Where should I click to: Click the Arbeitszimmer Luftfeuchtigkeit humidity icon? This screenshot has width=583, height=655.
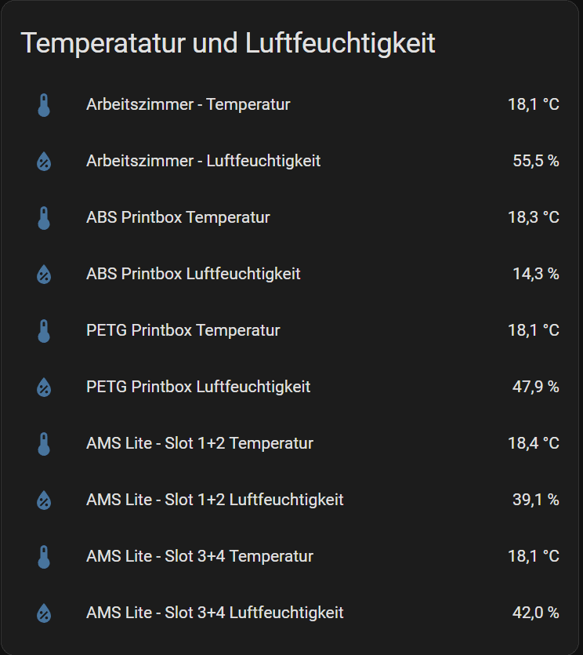[44, 162]
